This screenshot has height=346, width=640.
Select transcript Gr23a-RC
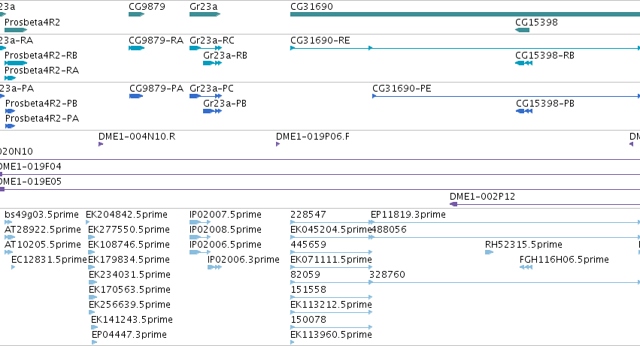(x=206, y=48)
